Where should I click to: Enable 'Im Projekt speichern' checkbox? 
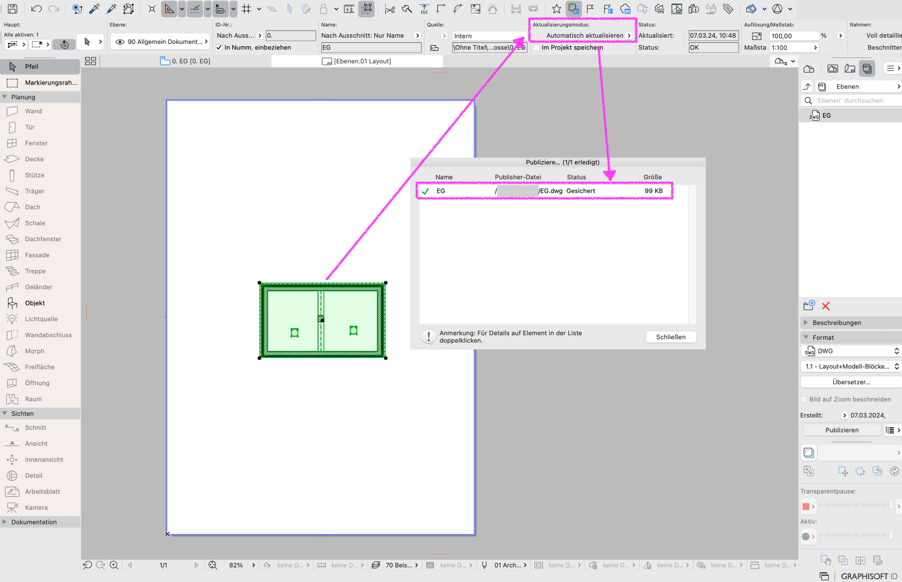536,47
